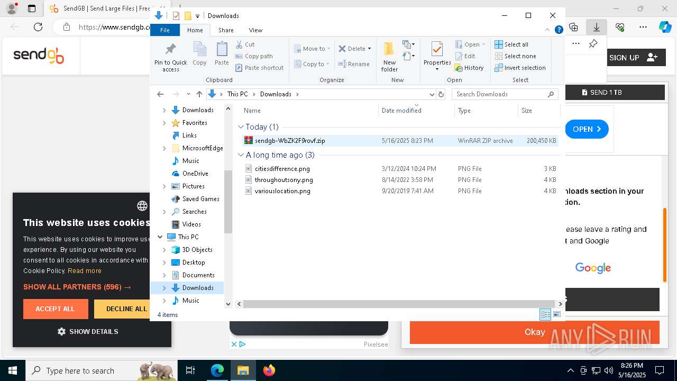Screen dimensions: 677x381
Task: Click Invert selection
Action: click(520, 68)
